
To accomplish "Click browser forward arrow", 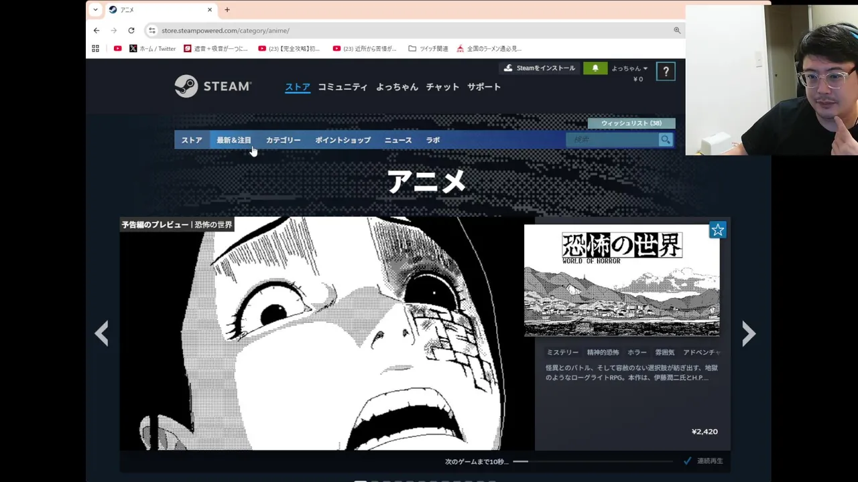I will 114,30.
